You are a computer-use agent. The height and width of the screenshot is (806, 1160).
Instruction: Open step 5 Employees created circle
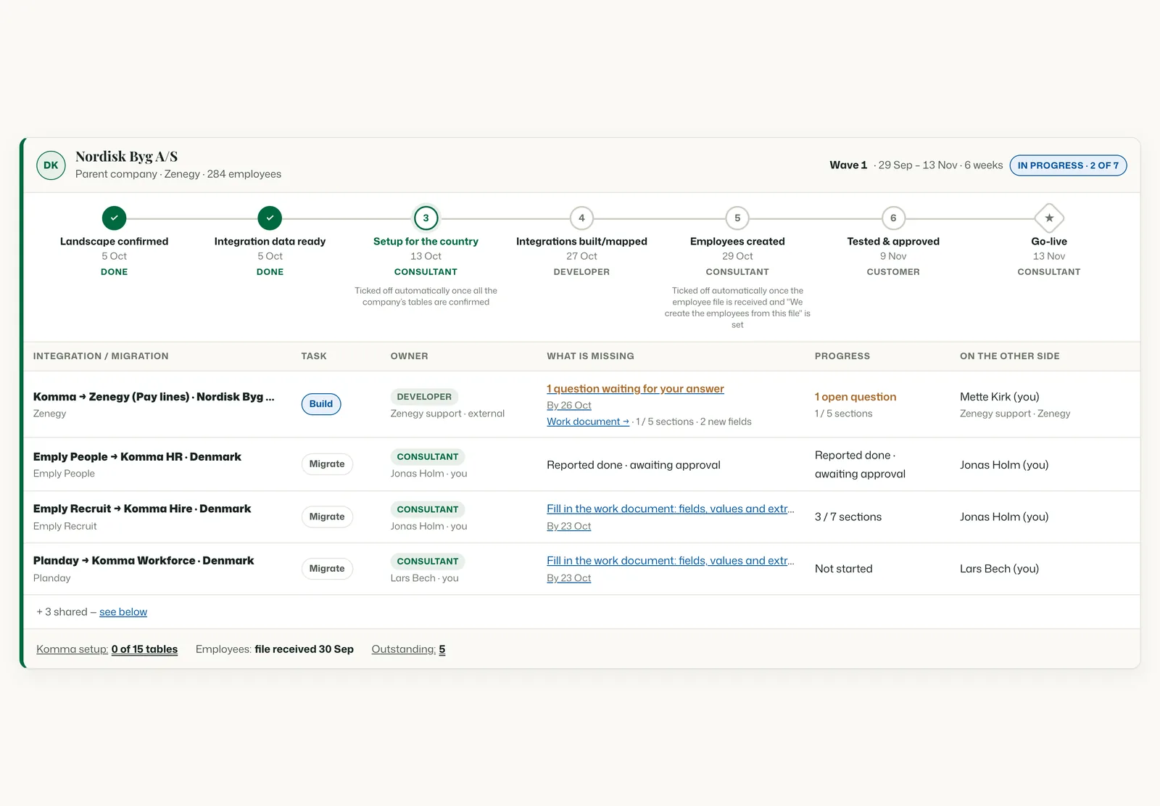point(737,218)
